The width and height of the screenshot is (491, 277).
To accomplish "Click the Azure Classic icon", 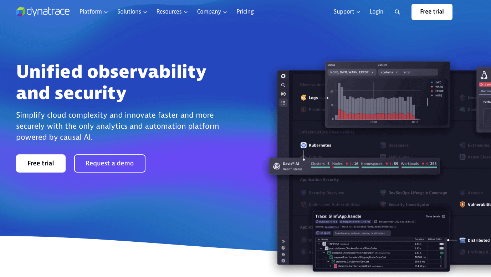I will (462, 157).
